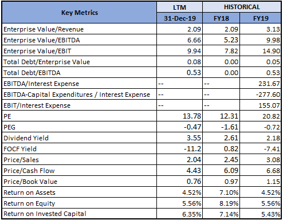Click the Dividend Yield row label
283x220 pixels.
[x=26, y=138]
